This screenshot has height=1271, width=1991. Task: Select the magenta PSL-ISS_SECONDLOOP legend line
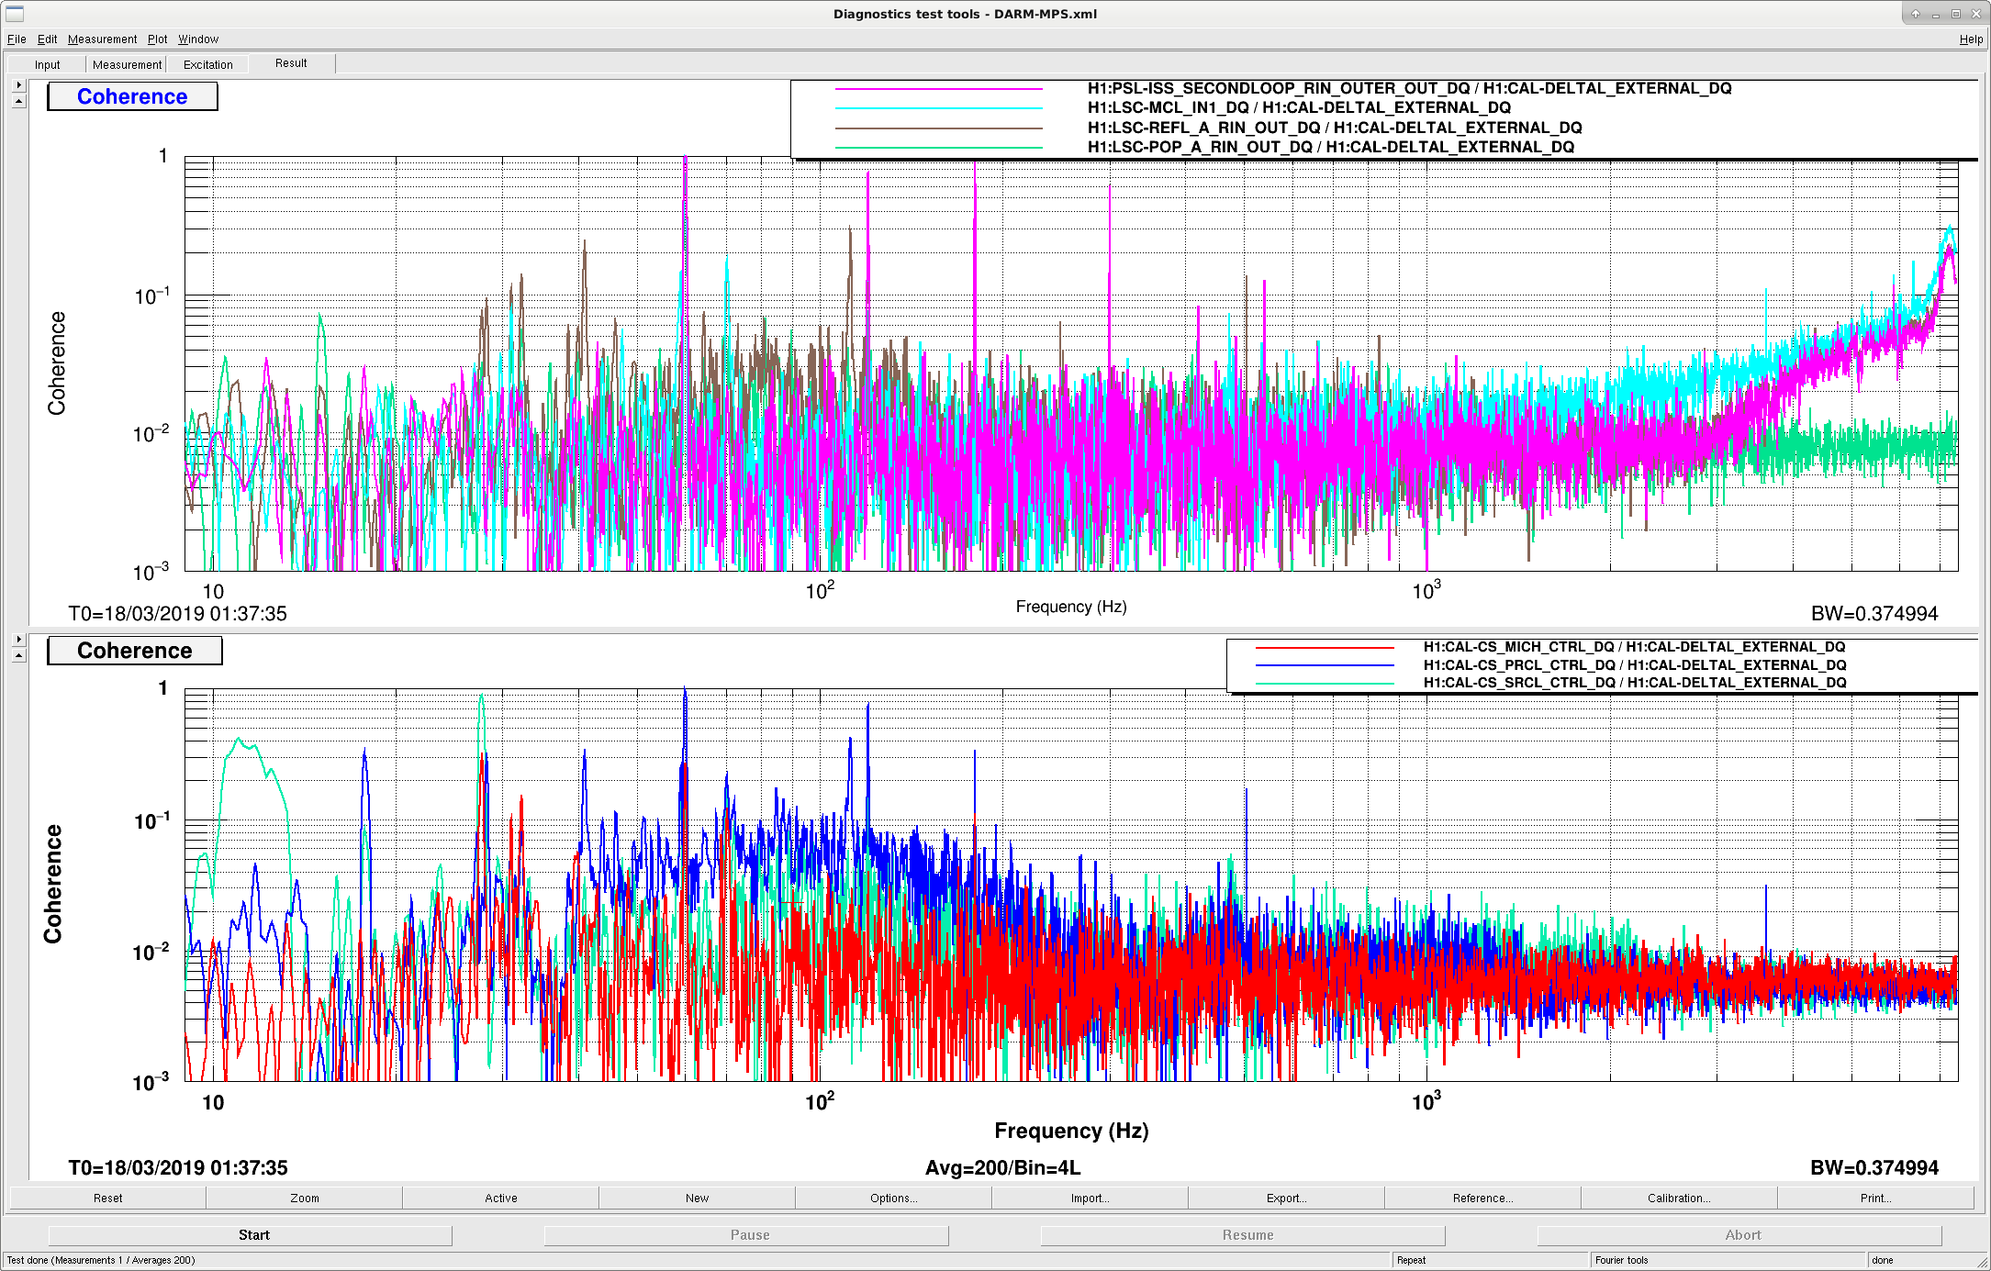[938, 89]
